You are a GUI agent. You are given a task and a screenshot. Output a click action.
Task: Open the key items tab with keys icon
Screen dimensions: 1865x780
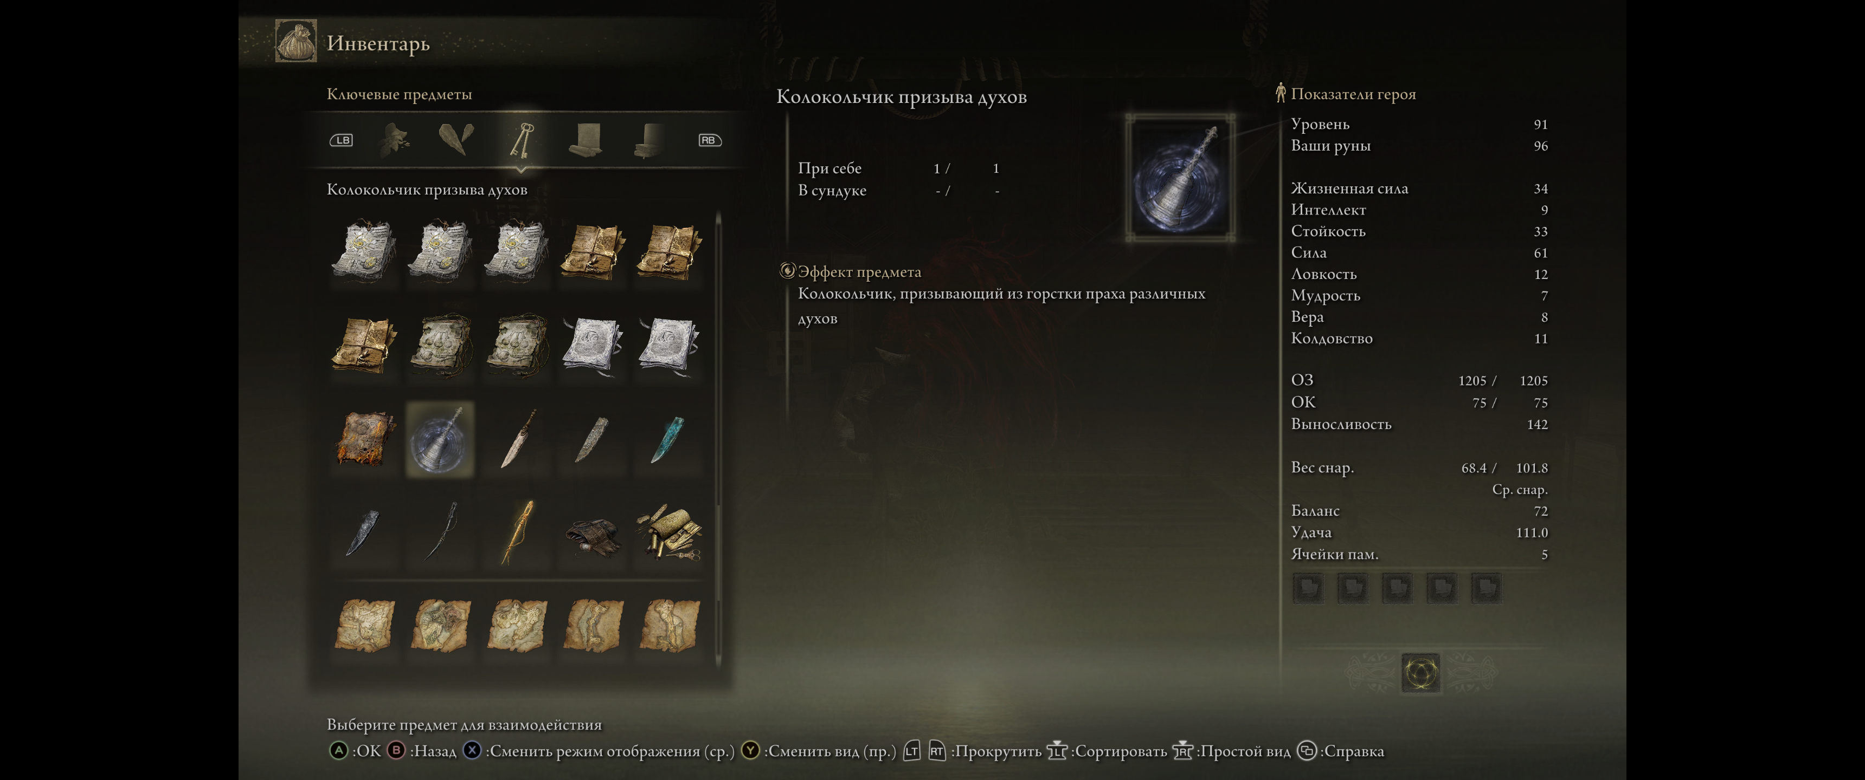click(521, 140)
